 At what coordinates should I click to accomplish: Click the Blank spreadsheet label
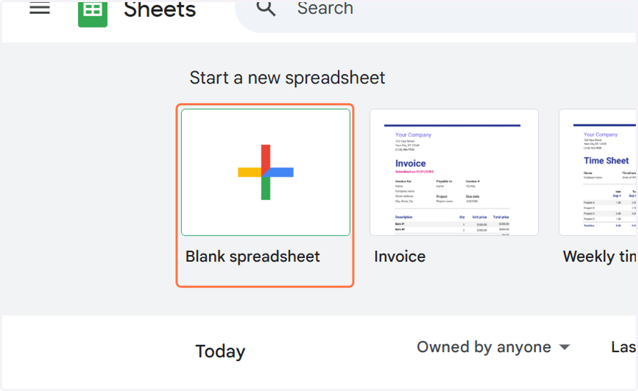[253, 257]
